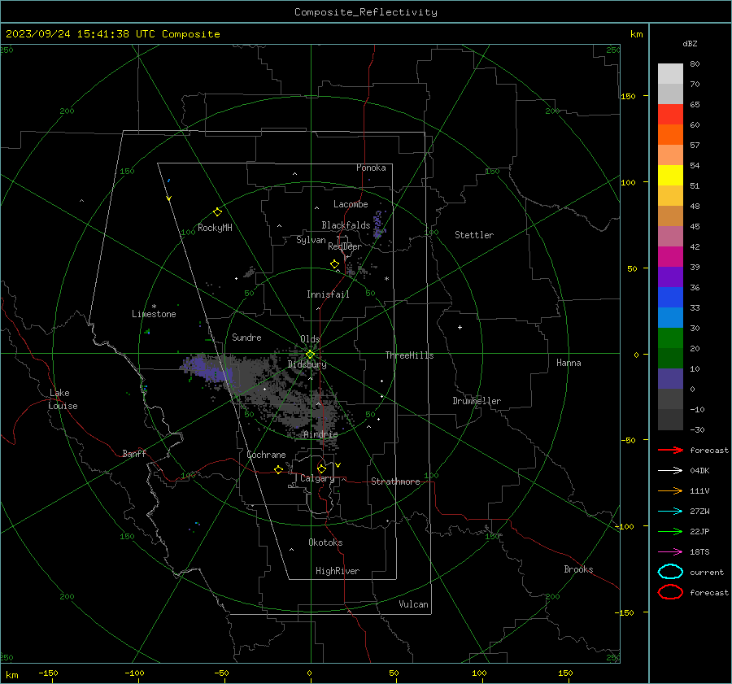The image size is (732, 684).
Task: Click the ThreeHills town label
Action: (409, 355)
